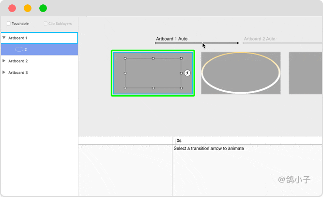
Task: Click the left-middle selection handle
Action: pyautogui.click(x=125, y=73)
